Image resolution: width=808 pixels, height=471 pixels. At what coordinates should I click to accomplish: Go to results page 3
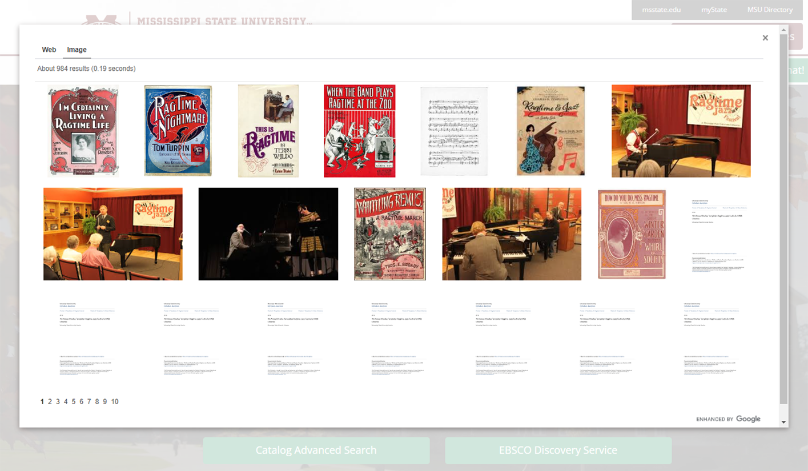click(x=58, y=402)
